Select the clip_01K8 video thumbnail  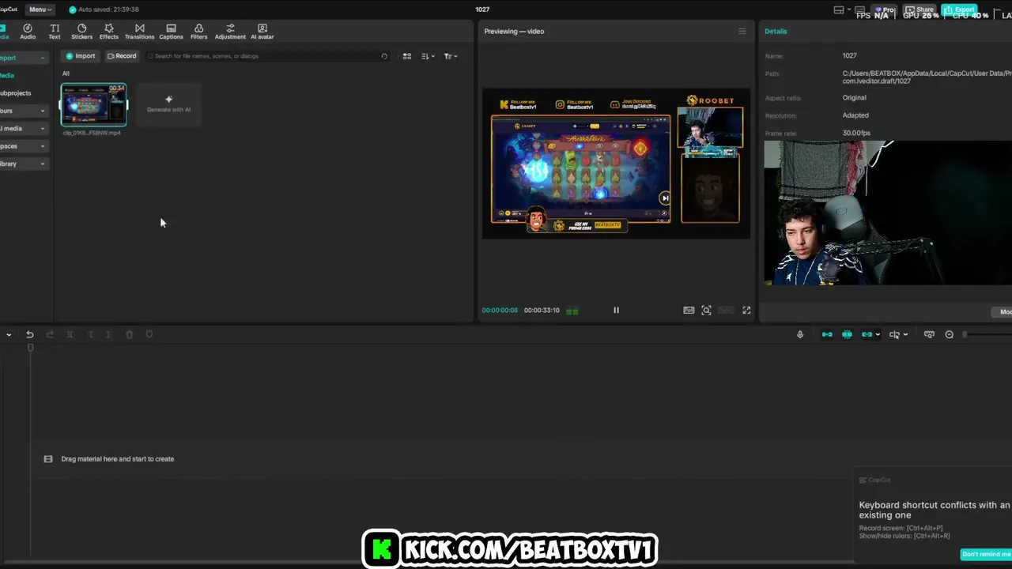click(x=94, y=104)
